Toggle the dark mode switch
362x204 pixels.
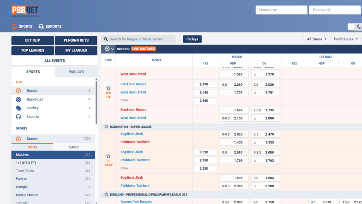pyautogui.click(x=355, y=27)
